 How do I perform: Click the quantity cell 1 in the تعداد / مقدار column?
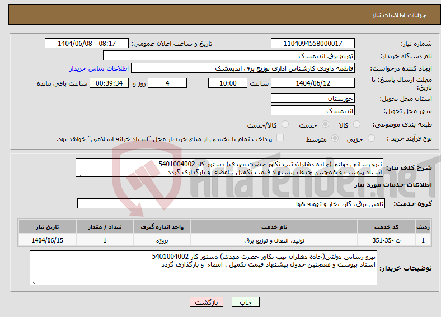click(105, 240)
